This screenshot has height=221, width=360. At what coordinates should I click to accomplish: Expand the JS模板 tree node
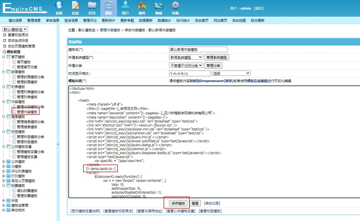(x=3, y=167)
